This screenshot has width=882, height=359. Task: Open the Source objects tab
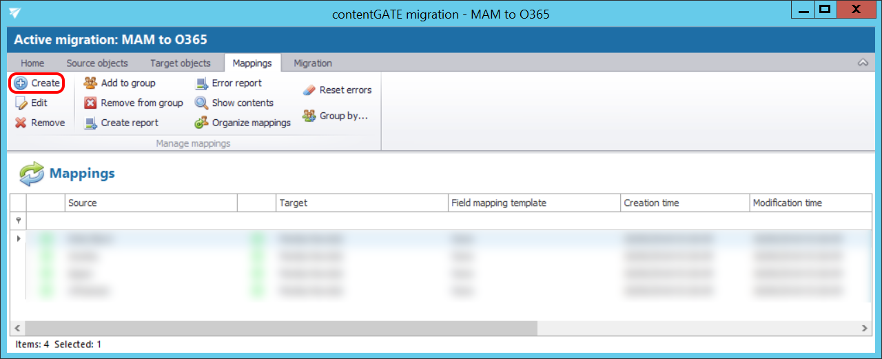click(97, 63)
